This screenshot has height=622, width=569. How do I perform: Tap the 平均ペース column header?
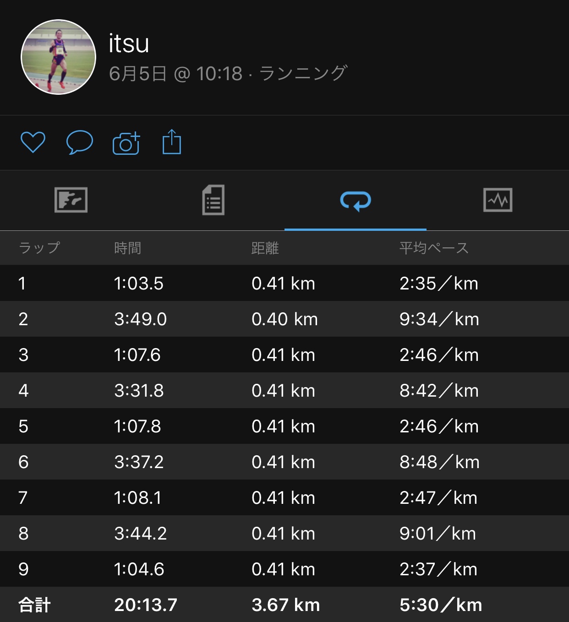pyautogui.click(x=434, y=248)
